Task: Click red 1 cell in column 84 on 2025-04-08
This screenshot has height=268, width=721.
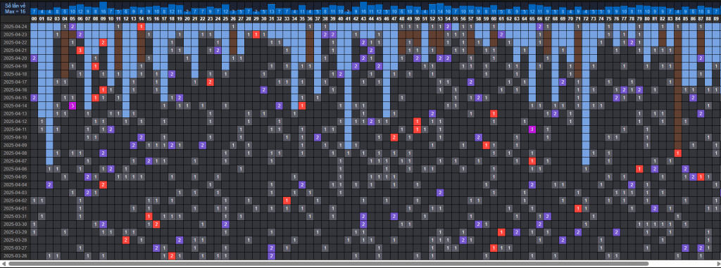Action: tap(678, 153)
